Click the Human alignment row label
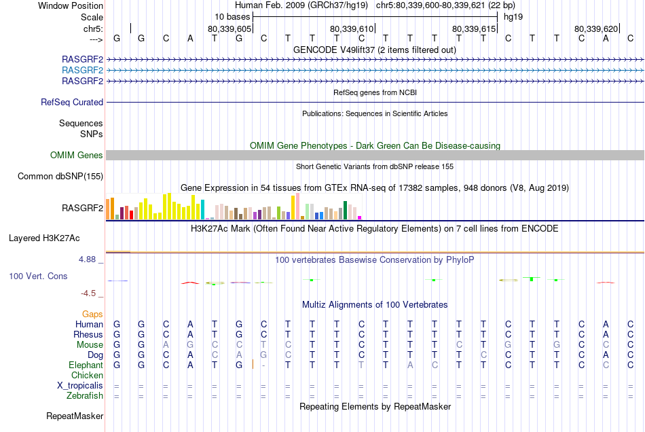Screen dimensions: 645x432 click(x=89, y=324)
